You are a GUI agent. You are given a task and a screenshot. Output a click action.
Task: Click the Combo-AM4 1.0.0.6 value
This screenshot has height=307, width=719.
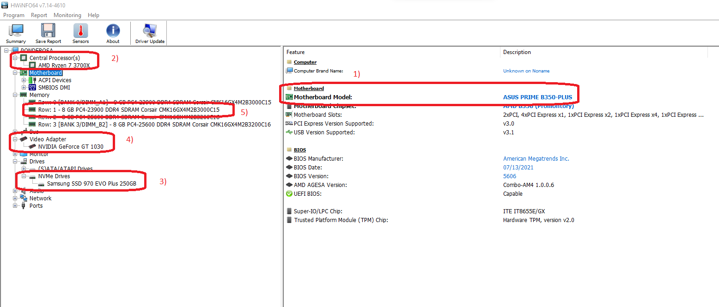click(528, 185)
